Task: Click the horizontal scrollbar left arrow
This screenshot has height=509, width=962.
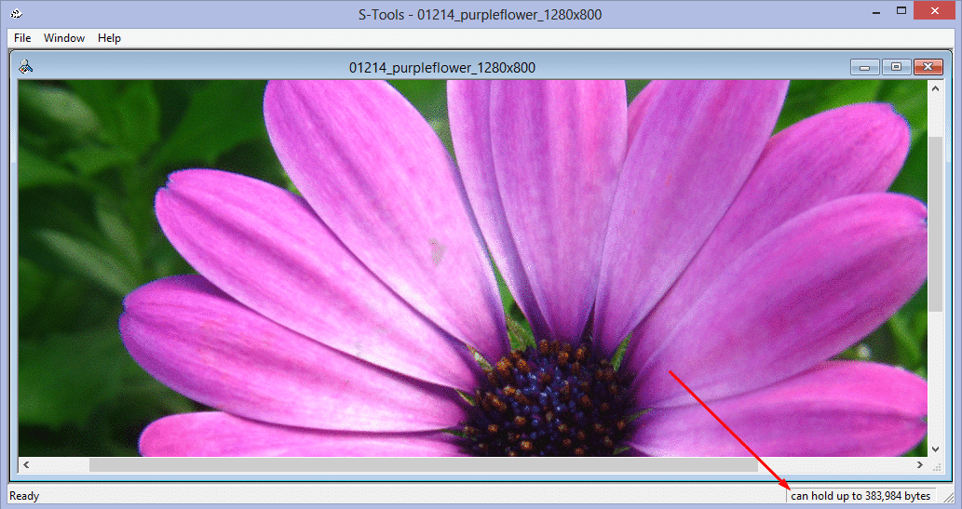Action: coord(26,465)
